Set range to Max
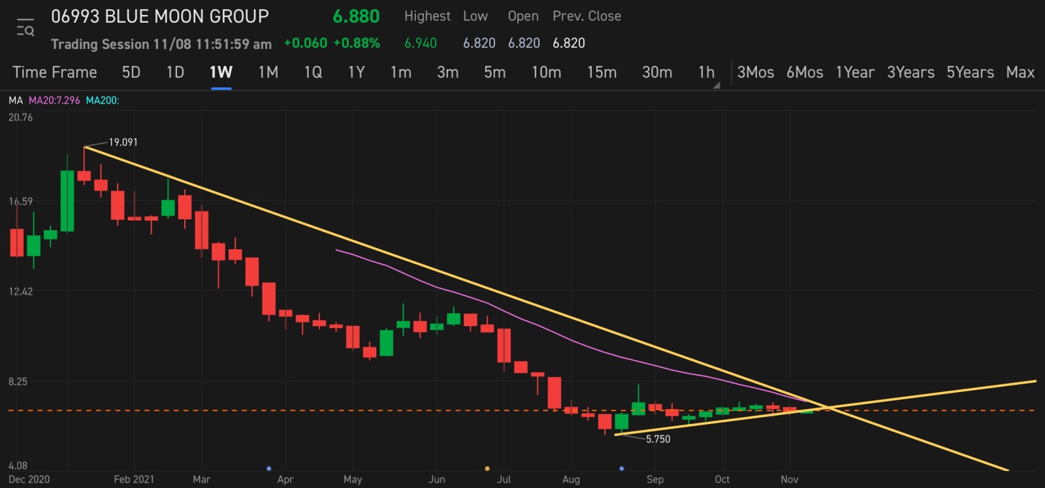This screenshot has height=488, width=1045. 1020,72
